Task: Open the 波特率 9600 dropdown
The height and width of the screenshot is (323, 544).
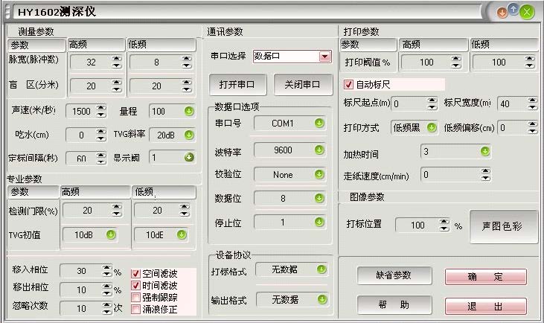Action: [319, 150]
